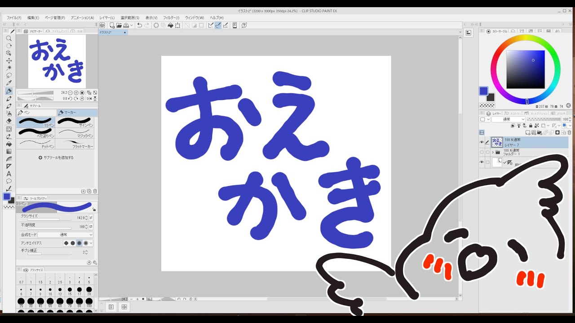Open CLIP STUDIO launcher icon
The width and height of the screenshot is (575, 323).
pos(102,26)
